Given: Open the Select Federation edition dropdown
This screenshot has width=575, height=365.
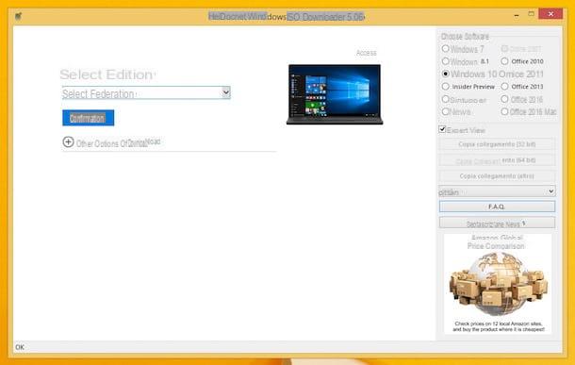Looking at the screenshot, I should [146, 93].
